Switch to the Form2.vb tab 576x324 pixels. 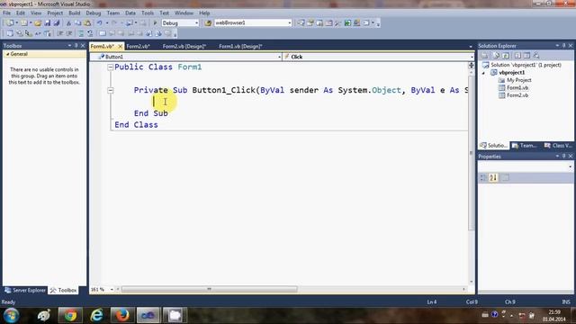(x=138, y=46)
